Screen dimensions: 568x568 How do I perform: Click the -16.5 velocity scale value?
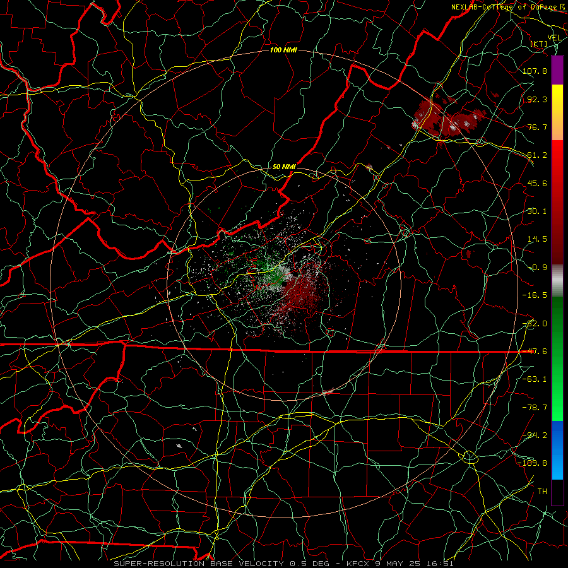click(535, 295)
